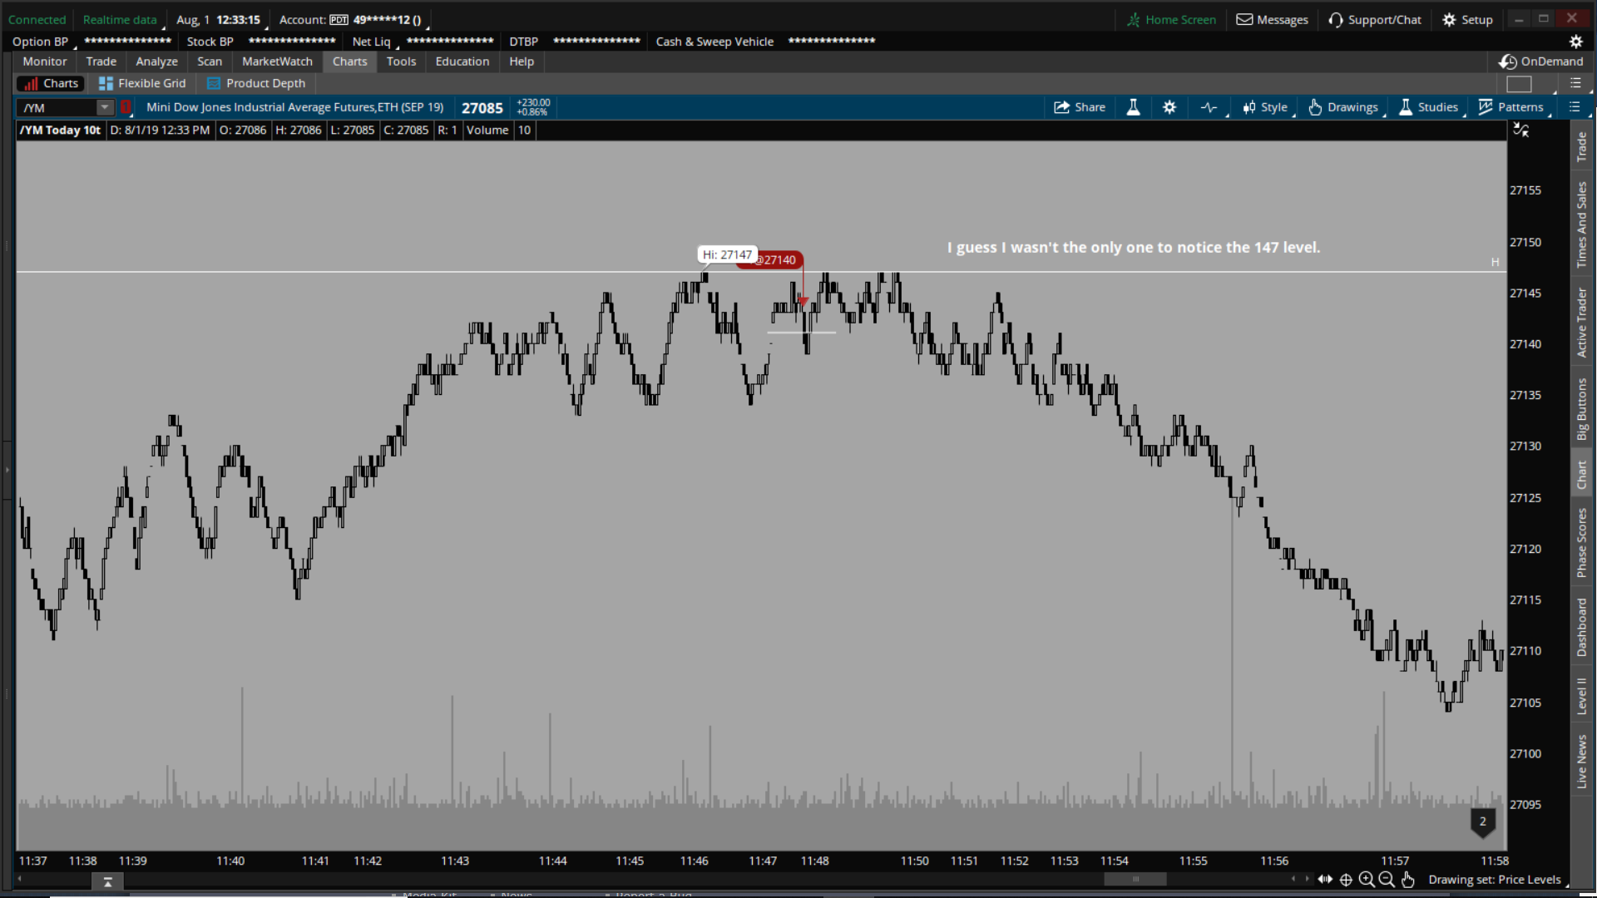Click the Volume 10 readout in header
The width and height of the screenshot is (1597, 898).
[498, 131]
